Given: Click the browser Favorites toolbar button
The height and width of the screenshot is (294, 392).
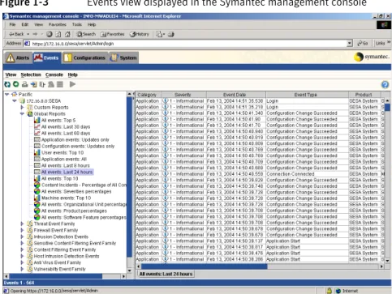Looking at the screenshot, I should 112,34.
